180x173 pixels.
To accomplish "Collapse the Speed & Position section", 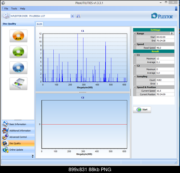I will pos(135,87).
